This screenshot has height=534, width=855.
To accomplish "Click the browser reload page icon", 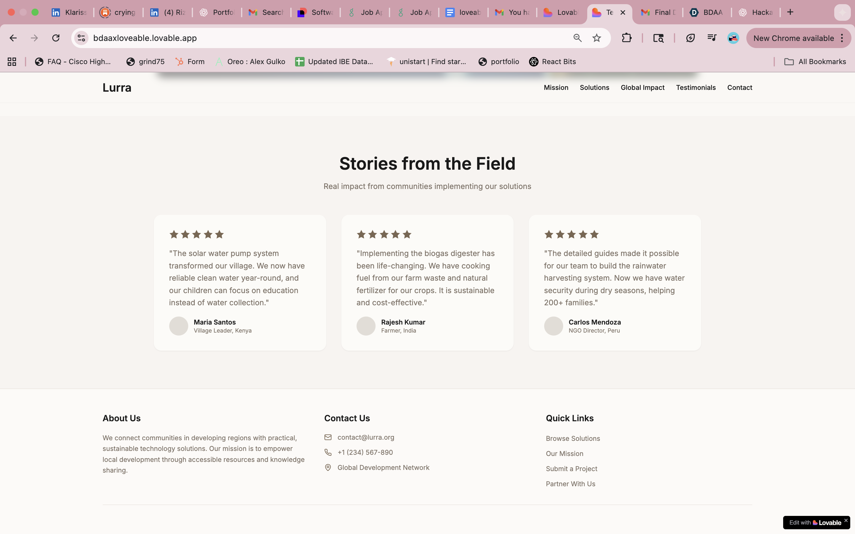I will pyautogui.click(x=56, y=38).
